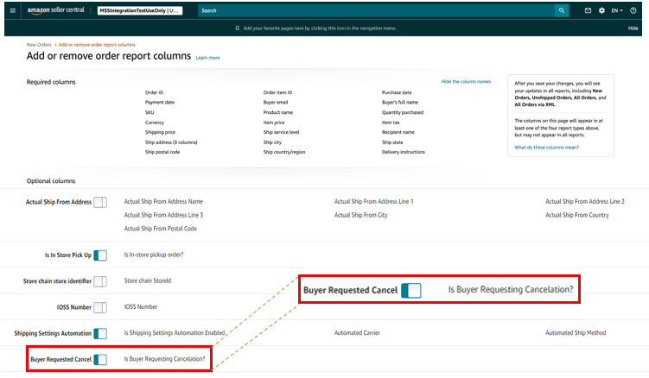Toggle Shipping Settings Automation switch
Image resolution: width=649 pixels, height=378 pixels.
[100, 333]
